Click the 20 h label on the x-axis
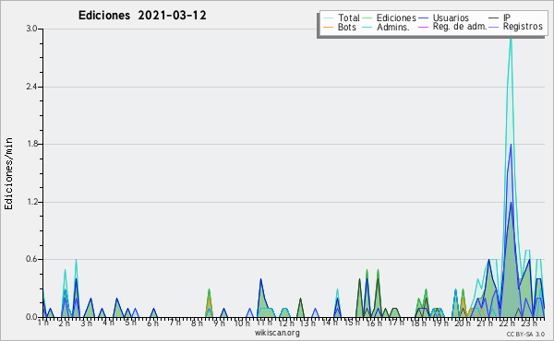Viewport: 554px width, 341px height. [463, 323]
